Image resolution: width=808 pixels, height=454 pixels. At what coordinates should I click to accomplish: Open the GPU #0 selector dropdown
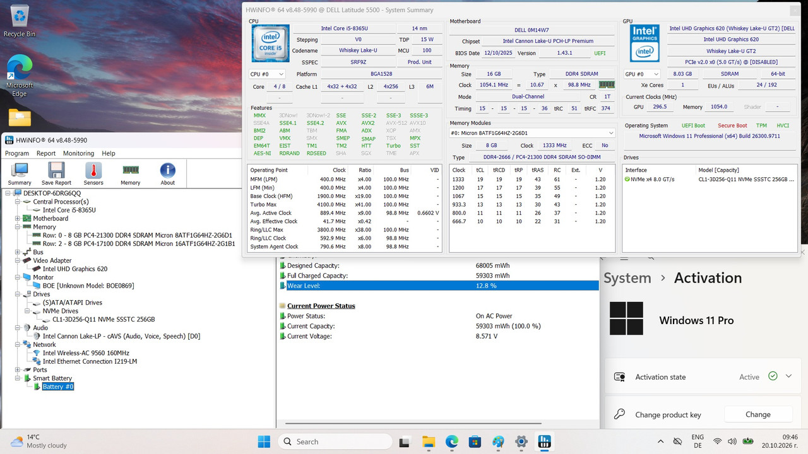(642, 74)
